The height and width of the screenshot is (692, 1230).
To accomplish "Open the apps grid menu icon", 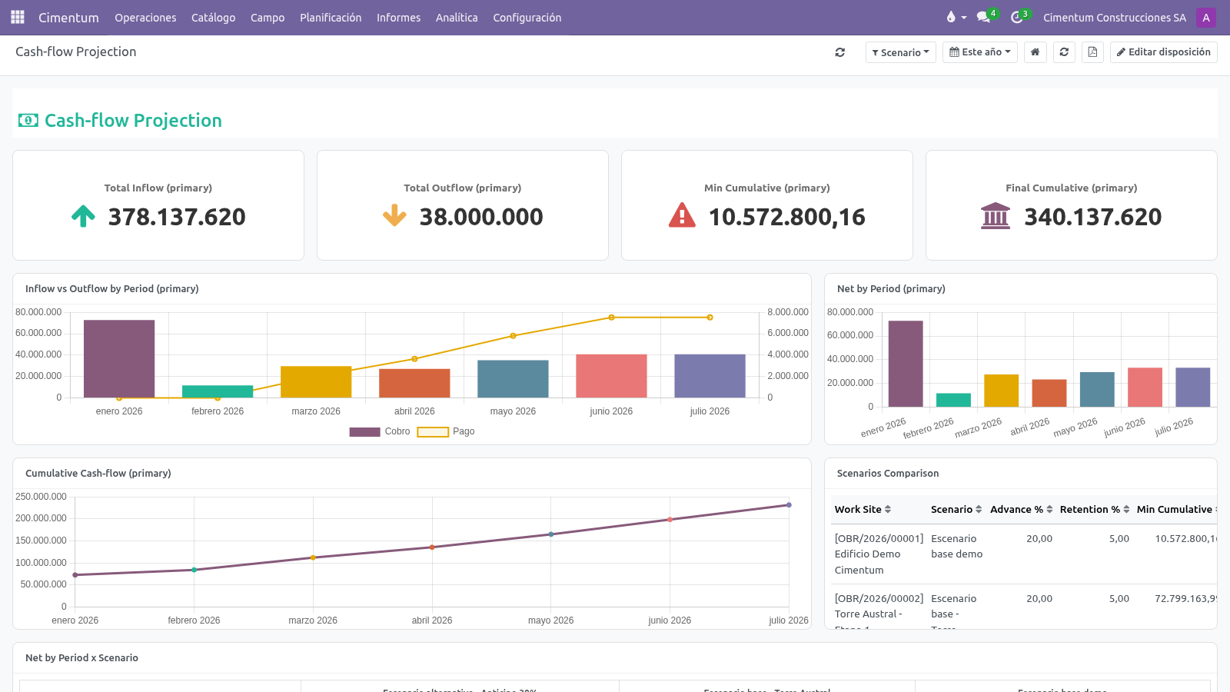I will pyautogui.click(x=18, y=17).
